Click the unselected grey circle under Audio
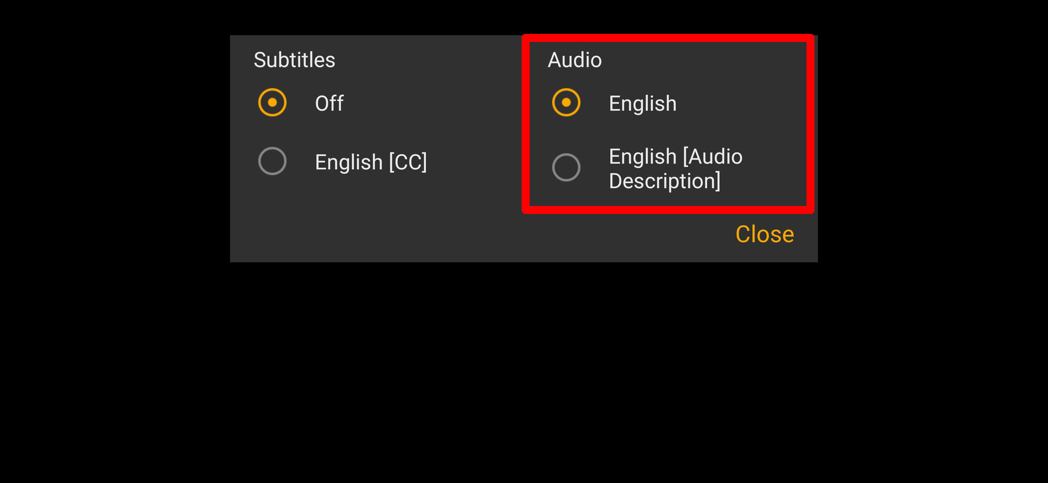Screen dimensions: 1048x483 coord(566,167)
